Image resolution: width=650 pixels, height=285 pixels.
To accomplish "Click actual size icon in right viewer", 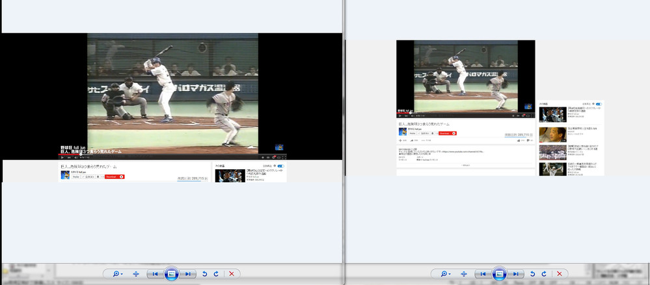I will click(463, 274).
